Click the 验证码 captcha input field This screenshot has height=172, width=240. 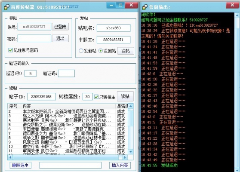coord(66,74)
